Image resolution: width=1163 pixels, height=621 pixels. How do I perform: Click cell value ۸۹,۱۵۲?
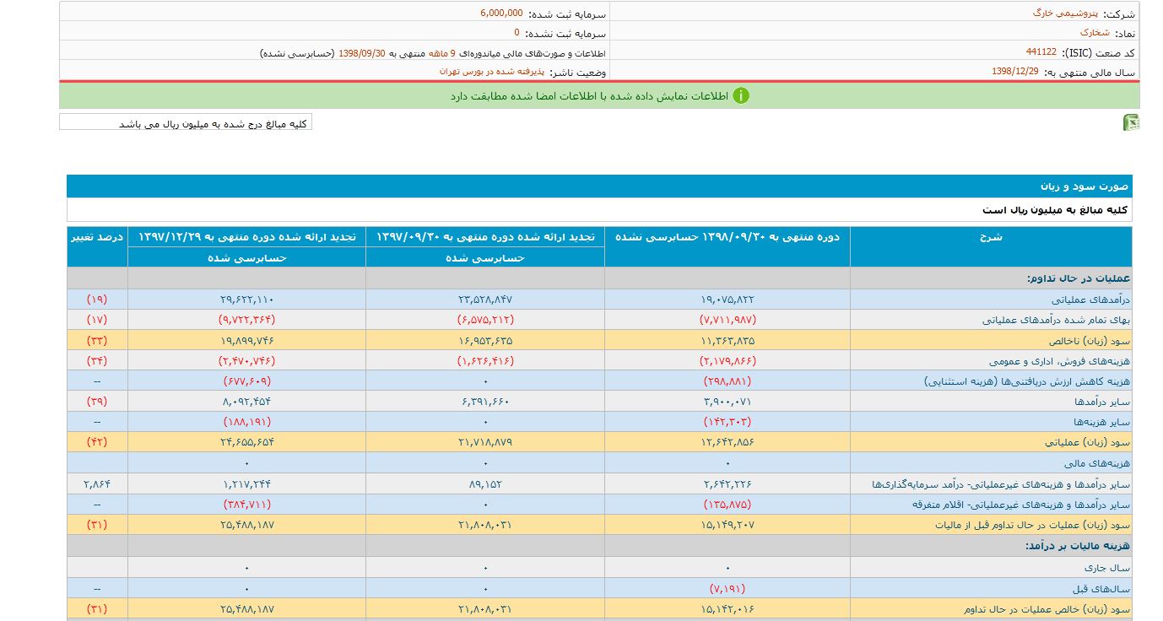(485, 484)
